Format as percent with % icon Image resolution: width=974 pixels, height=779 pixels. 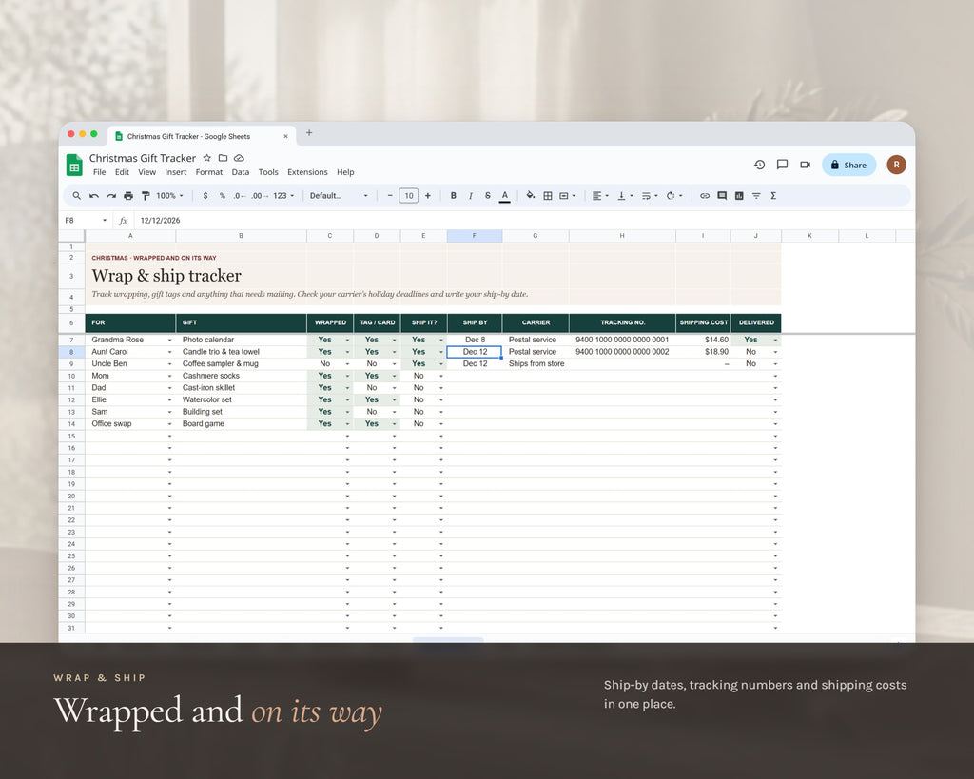[x=223, y=196]
